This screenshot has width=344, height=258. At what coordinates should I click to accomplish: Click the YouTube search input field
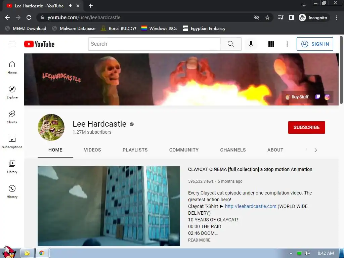pos(154,44)
